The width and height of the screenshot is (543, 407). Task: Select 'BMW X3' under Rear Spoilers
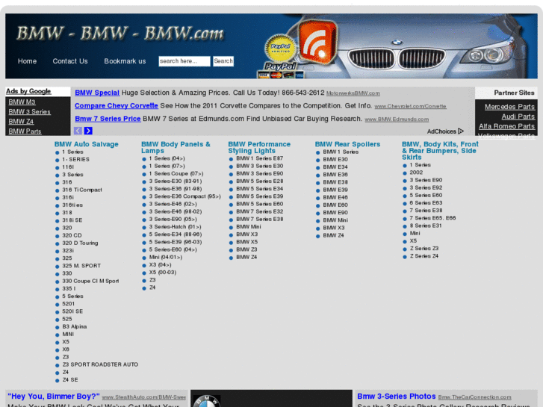click(333, 228)
